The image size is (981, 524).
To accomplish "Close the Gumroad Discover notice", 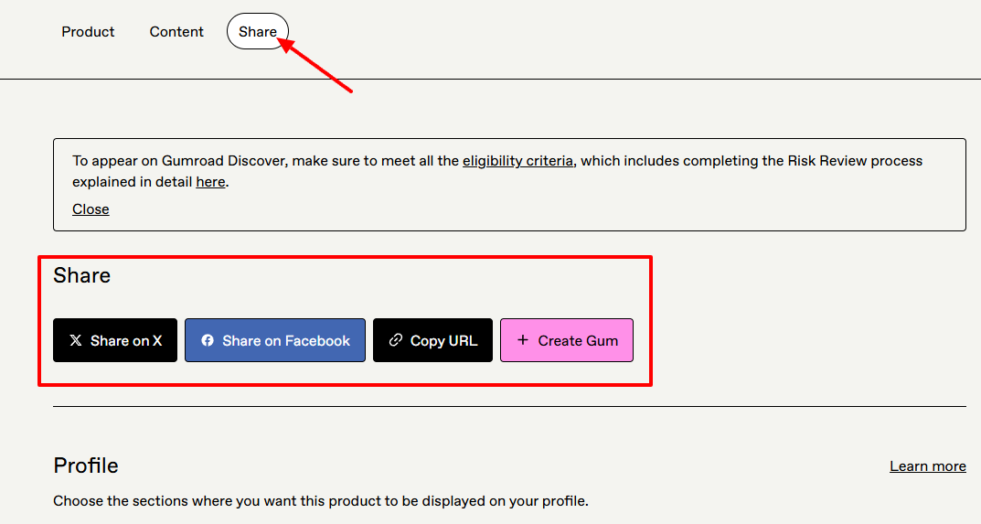I will coord(91,209).
